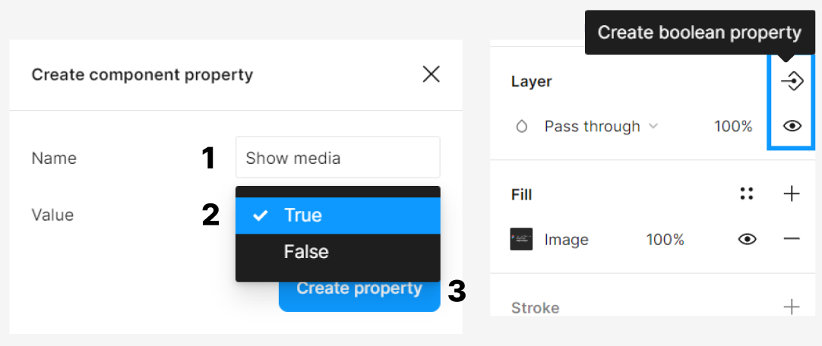The height and width of the screenshot is (346, 822).
Task: Click the create boolean property icon
Action: (792, 81)
